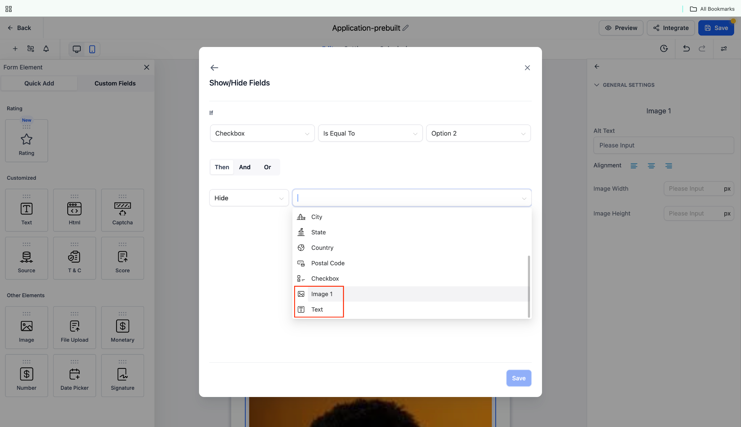Viewport: 741px width, 427px height.
Task: Open version history clock icon
Action: click(664, 48)
